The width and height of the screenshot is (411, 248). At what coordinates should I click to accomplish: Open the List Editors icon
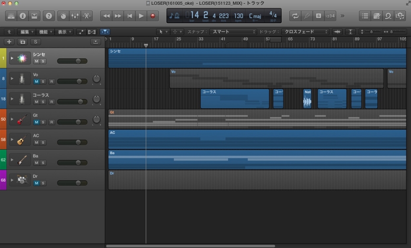(365, 16)
